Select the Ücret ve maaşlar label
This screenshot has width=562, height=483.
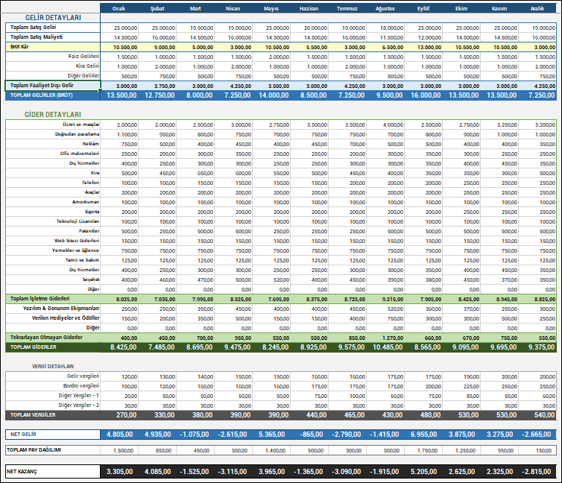(80, 124)
